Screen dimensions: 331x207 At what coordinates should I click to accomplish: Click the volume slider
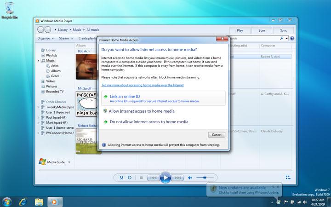coord(205,178)
